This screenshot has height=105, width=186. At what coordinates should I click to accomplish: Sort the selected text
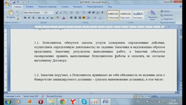tap(98, 13)
